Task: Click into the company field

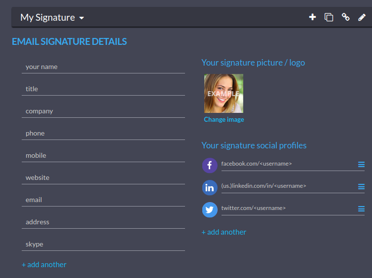Action: (103, 111)
